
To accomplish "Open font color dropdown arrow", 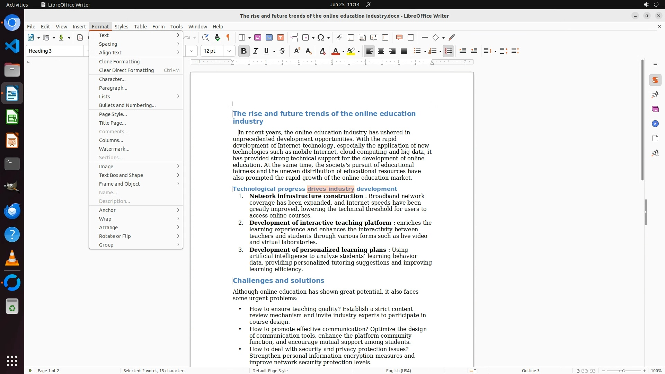I will pyautogui.click(x=343, y=51).
